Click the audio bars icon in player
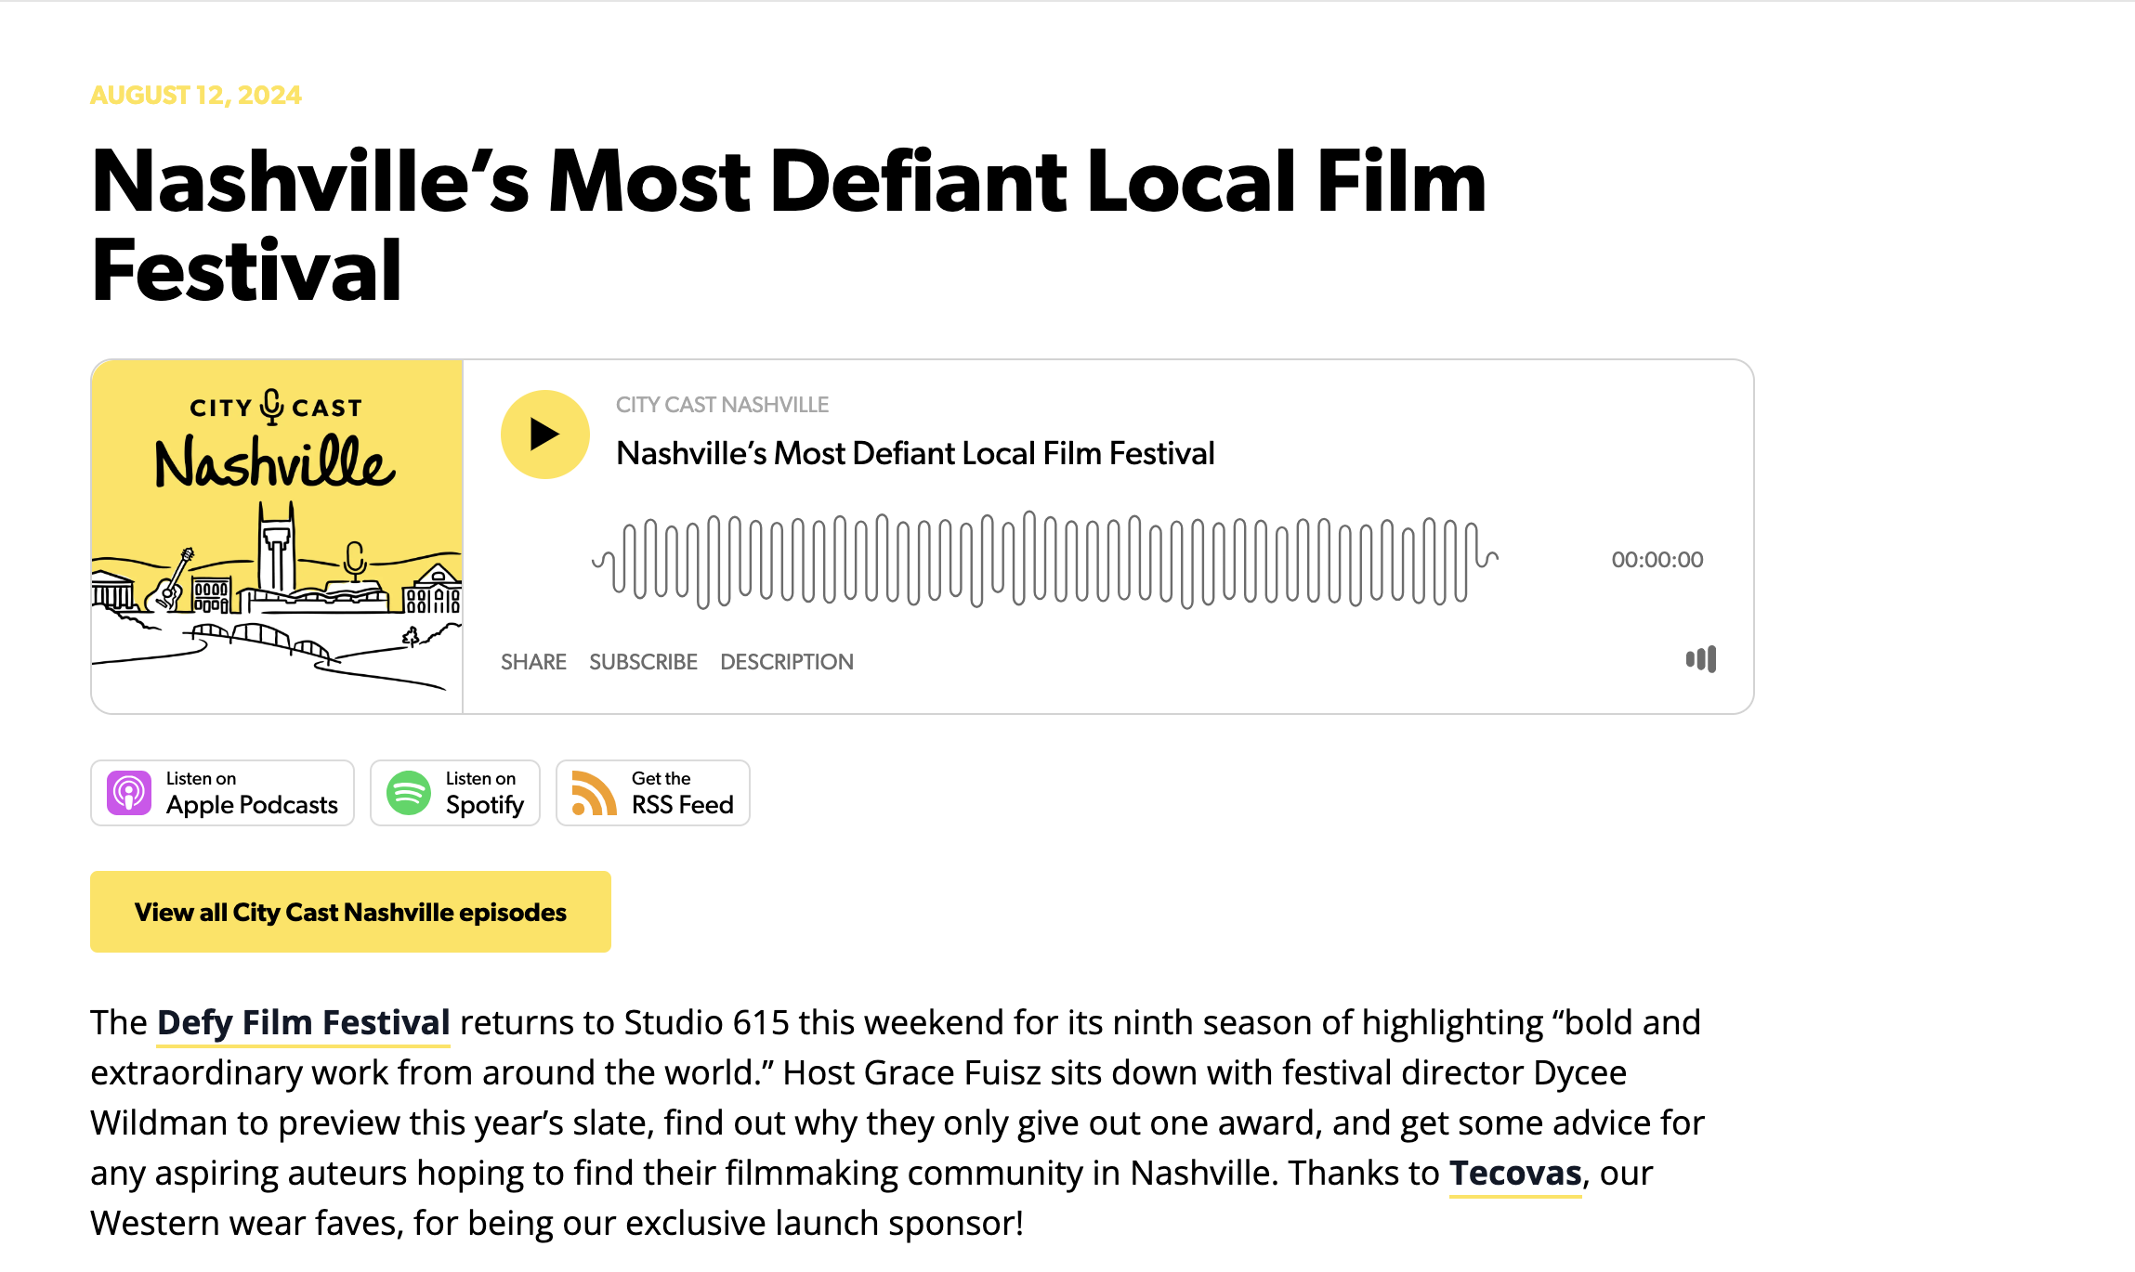2135x1272 pixels. pos(1700,660)
